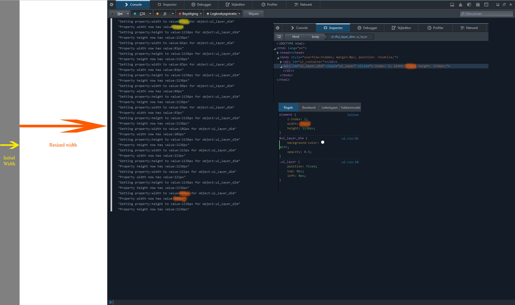Click the element picker in the inner inspector

click(279, 37)
